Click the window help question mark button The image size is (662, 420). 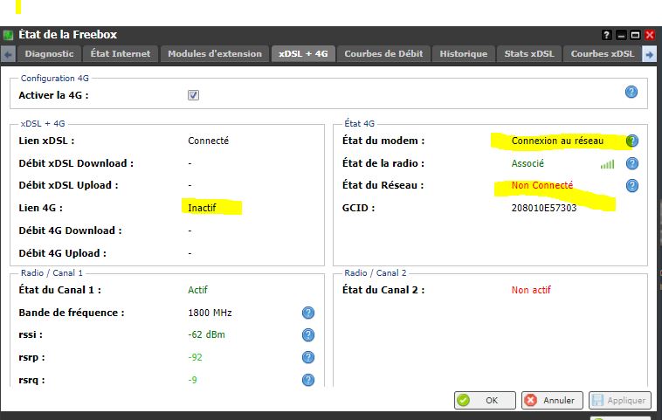[607, 35]
